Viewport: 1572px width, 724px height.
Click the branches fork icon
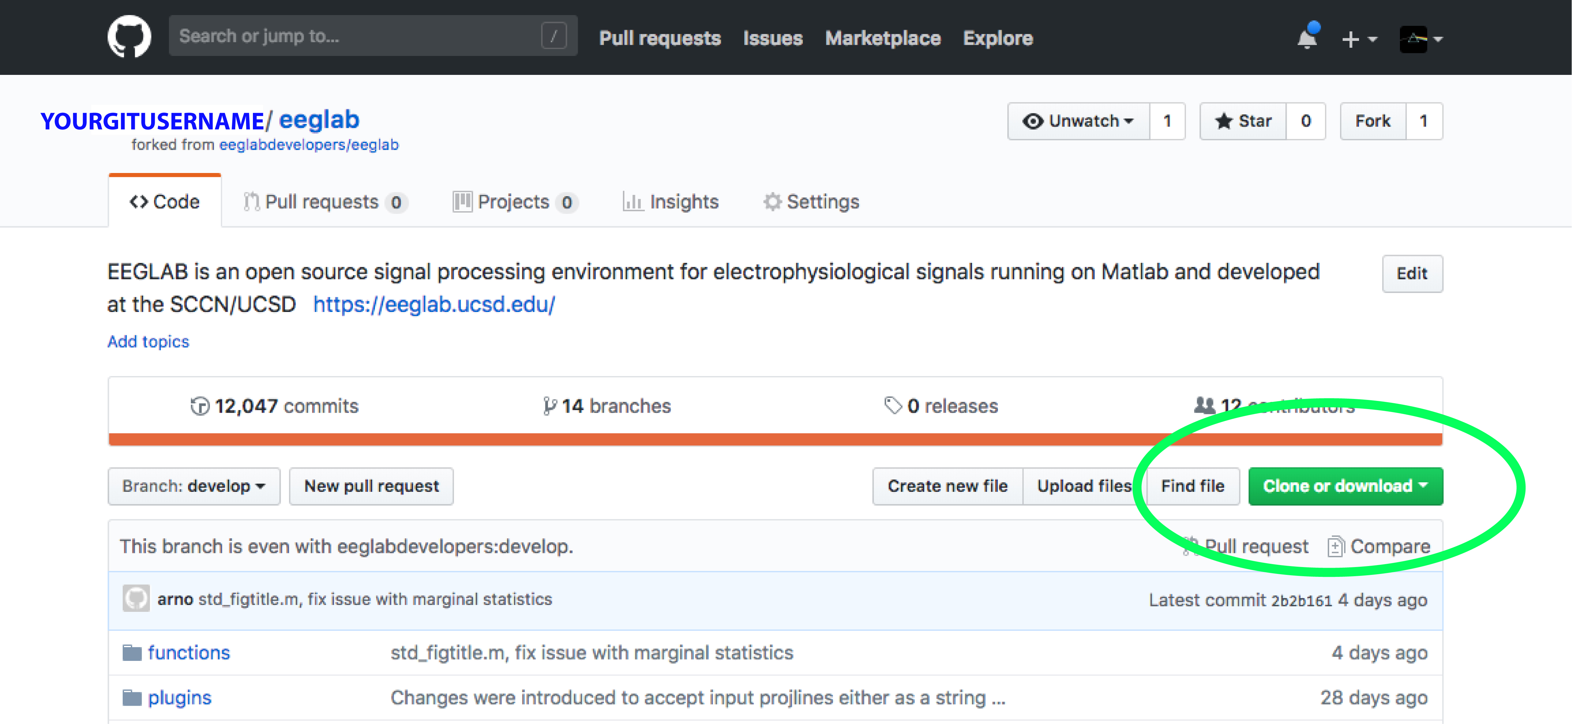tap(549, 405)
